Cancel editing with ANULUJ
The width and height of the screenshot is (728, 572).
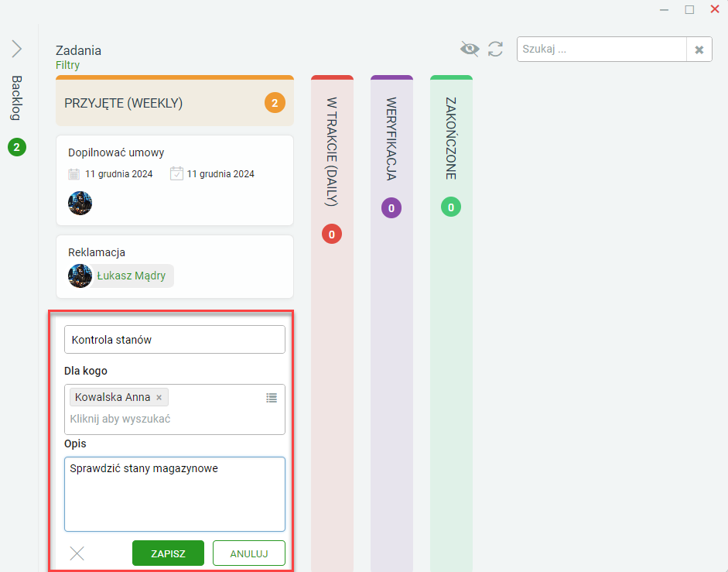pyautogui.click(x=249, y=553)
